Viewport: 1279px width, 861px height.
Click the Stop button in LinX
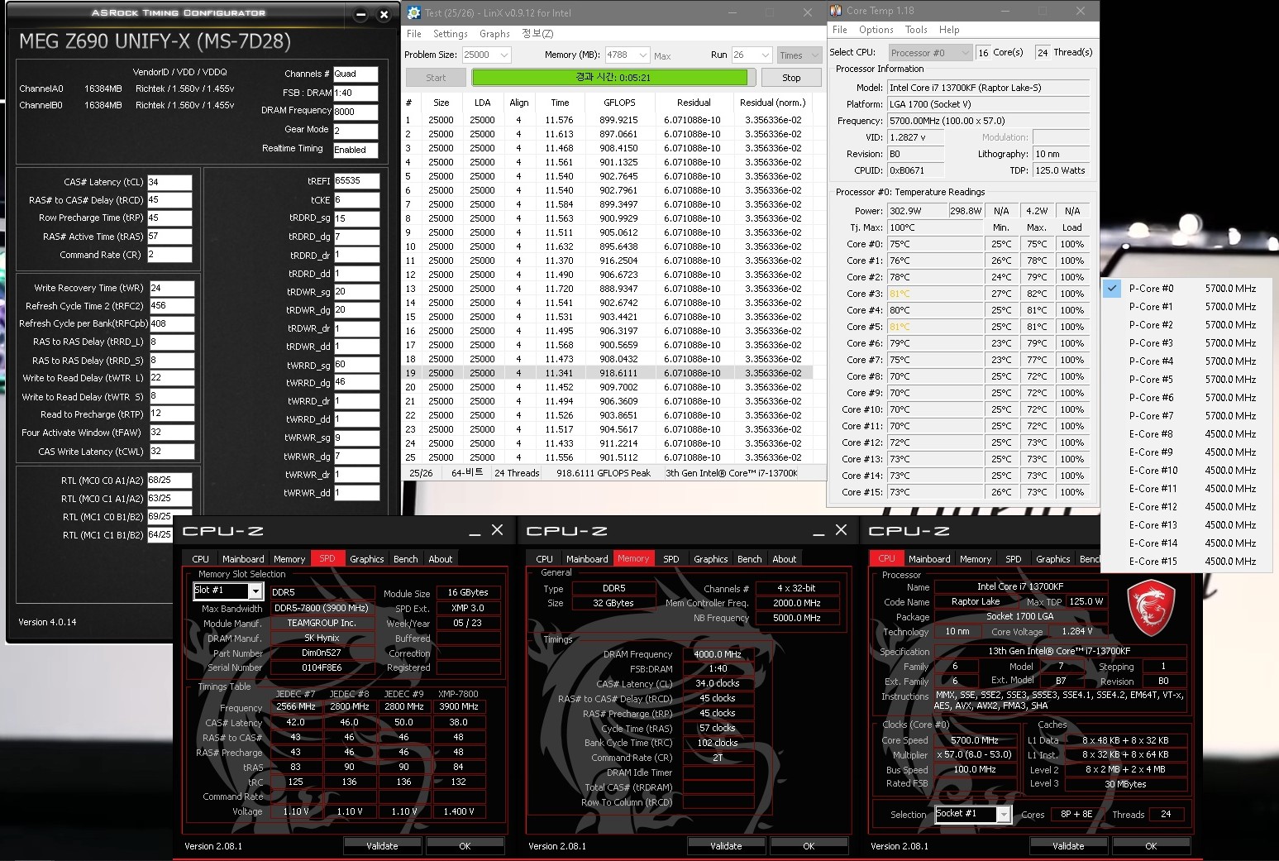791,78
